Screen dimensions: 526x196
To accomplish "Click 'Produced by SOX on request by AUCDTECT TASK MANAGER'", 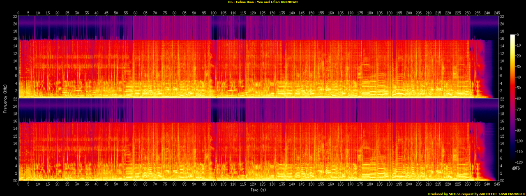I will tap(476, 194).
